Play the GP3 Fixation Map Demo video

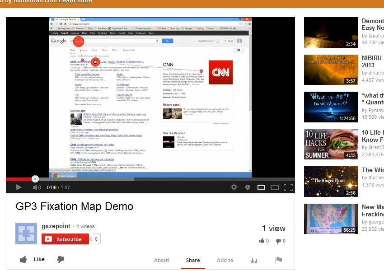[19, 187]
